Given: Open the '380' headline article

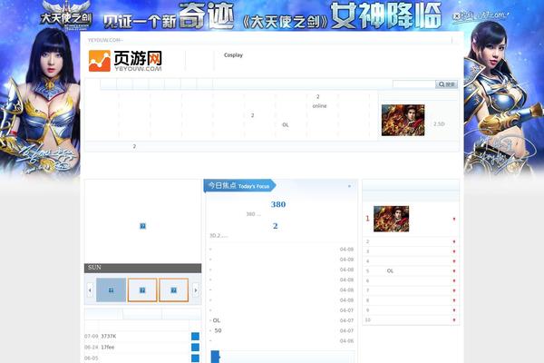Looking at the screenshot, I should tap(278, 204).
